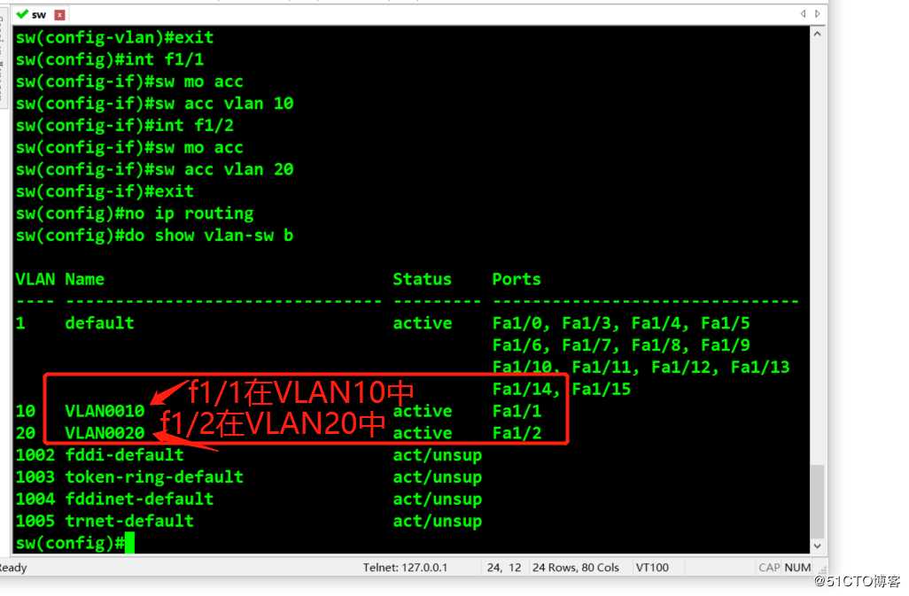Click 'fddi-default' in row 1002

click(x=125, y=455)
